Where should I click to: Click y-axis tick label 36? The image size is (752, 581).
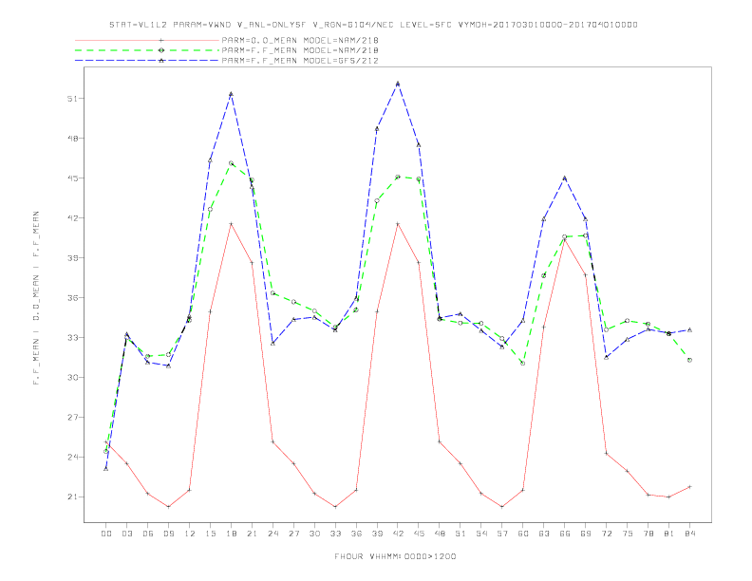tap(72, 298)
